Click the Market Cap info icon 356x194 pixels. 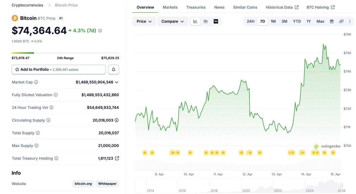coord(36,82)
